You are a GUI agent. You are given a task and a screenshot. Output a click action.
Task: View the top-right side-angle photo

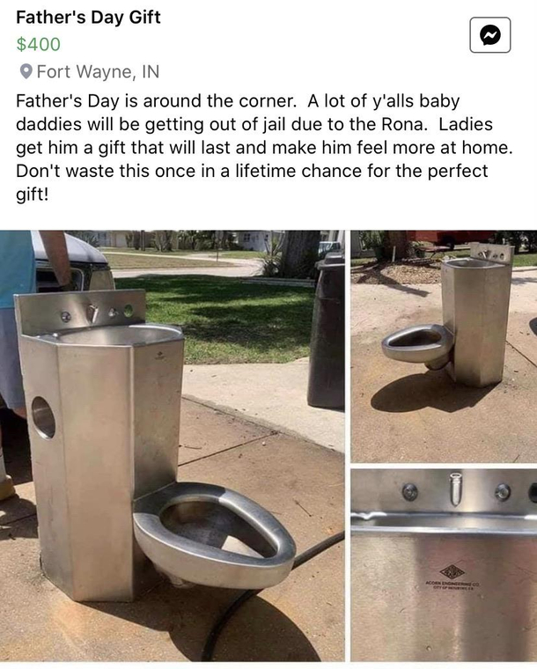coord(444,346)
